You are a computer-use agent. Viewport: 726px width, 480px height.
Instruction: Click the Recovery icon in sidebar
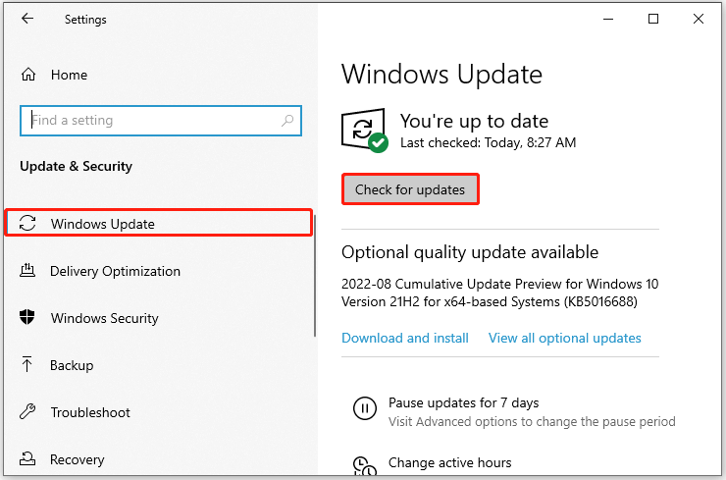click(27, 459)
